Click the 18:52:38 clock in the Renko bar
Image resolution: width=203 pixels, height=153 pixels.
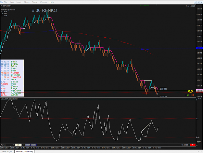tap(185, 145)
